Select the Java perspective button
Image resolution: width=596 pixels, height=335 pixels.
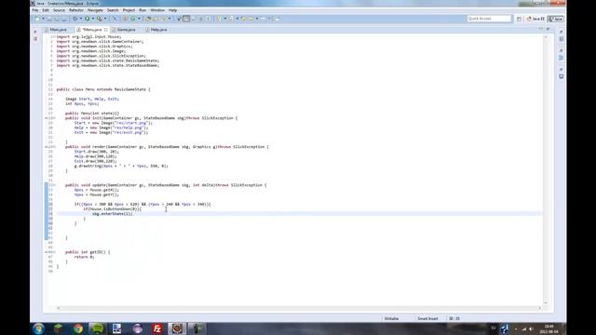(x=556, y=19)
